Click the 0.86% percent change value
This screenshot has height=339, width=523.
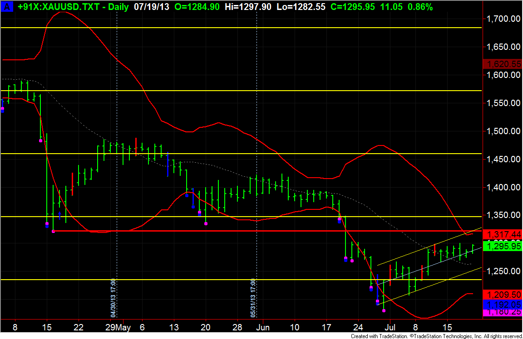point(420,7)
